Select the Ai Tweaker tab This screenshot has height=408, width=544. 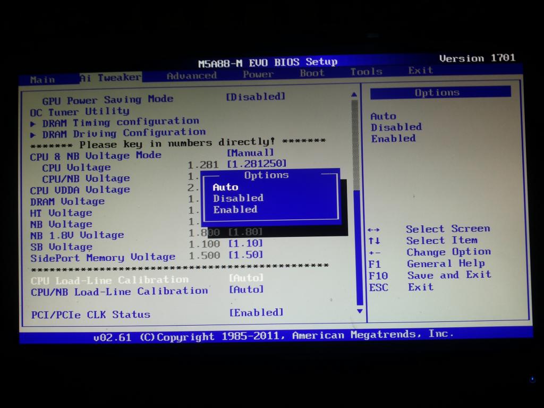110,78
